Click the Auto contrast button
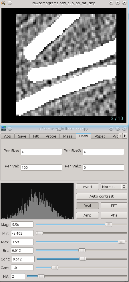The image size is (129, 282). point(102,196)
